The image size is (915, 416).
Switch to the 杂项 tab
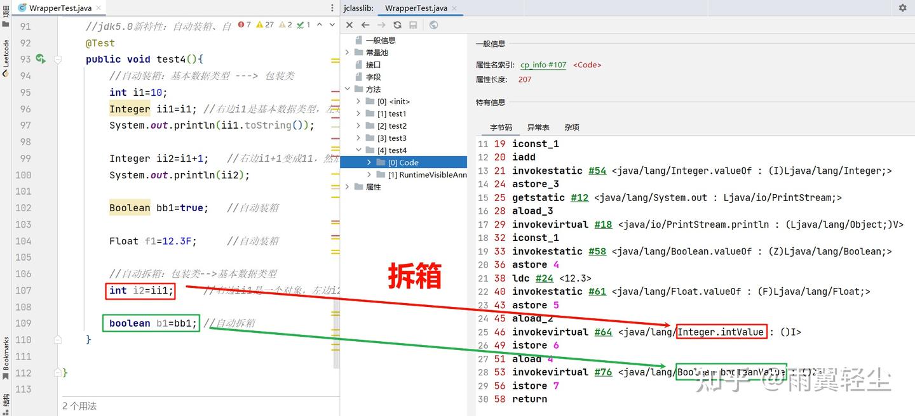tap(571, 127)
